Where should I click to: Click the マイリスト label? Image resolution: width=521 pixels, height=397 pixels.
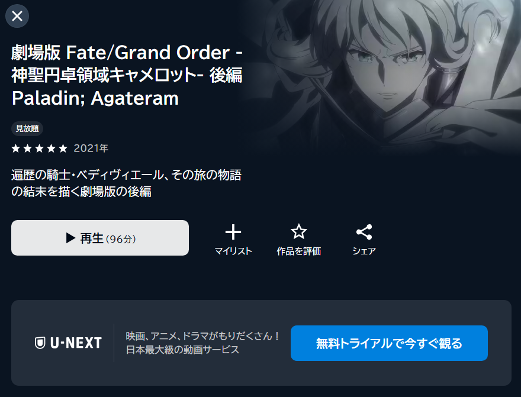pos(233,251)
